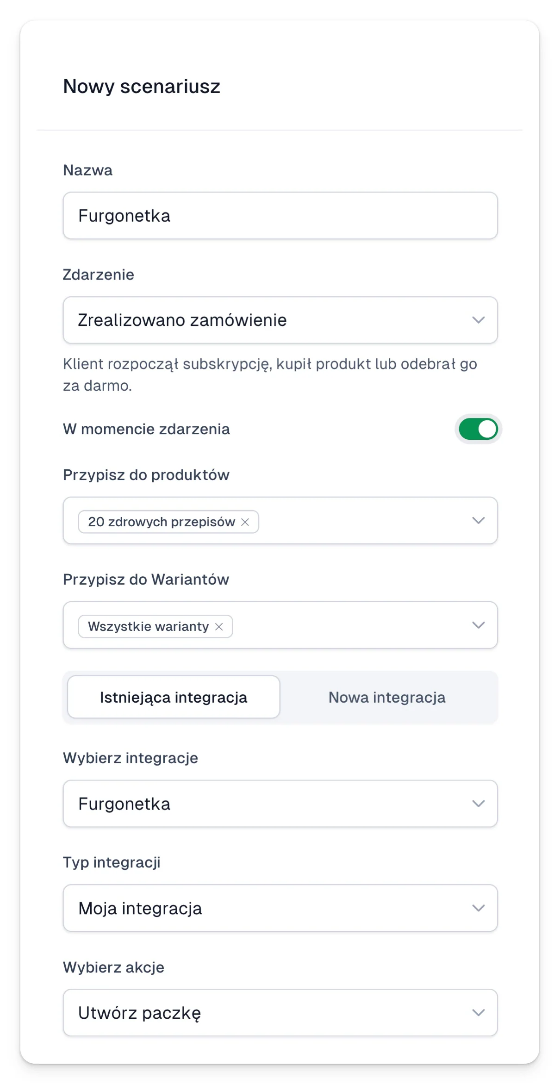Open the 'Moja integracja' type dropdown

point(280,908)
